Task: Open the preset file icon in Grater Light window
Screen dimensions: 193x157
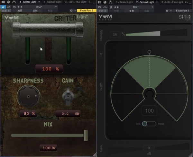Action: tap(14, 7)
